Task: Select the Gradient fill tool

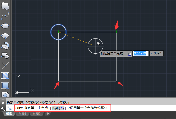Action: pos(5,86)
